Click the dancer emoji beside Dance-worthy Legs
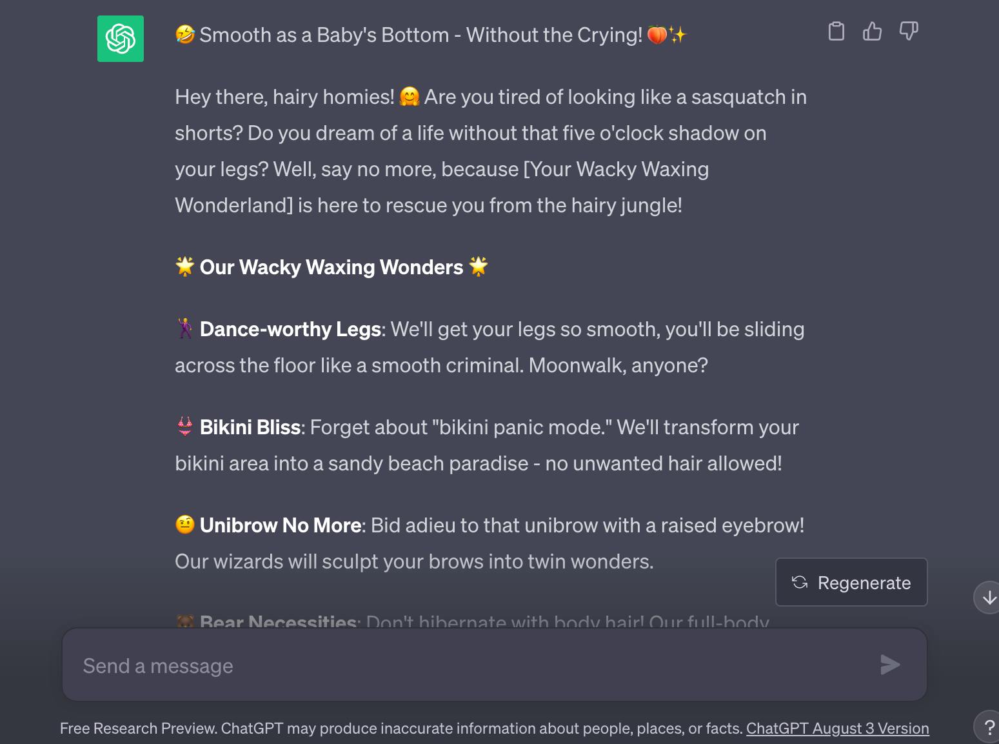Image resolution: width=999 pixels, height=744 pixels. pos(185,329)
